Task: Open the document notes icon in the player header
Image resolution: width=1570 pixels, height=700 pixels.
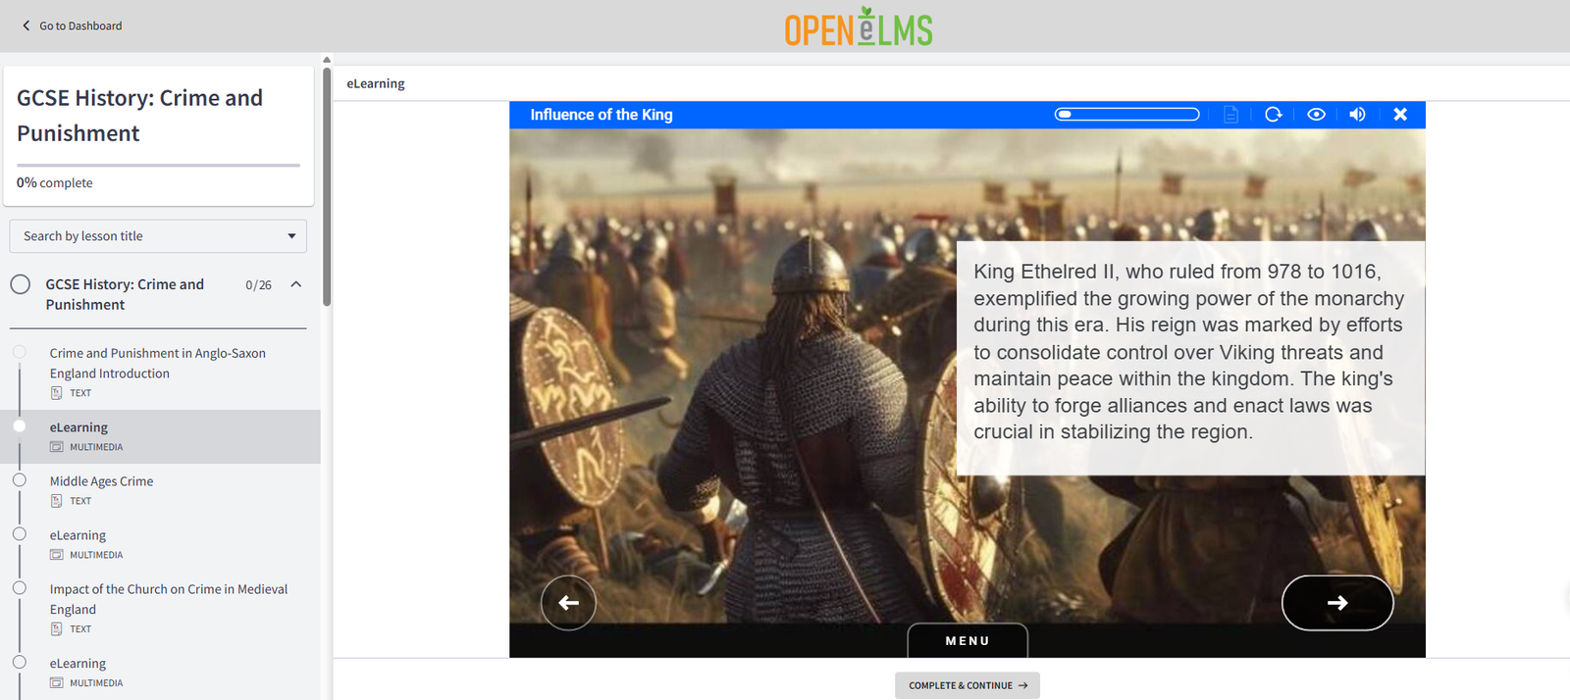Action: pyautogui.click(x=1230, y=115)
